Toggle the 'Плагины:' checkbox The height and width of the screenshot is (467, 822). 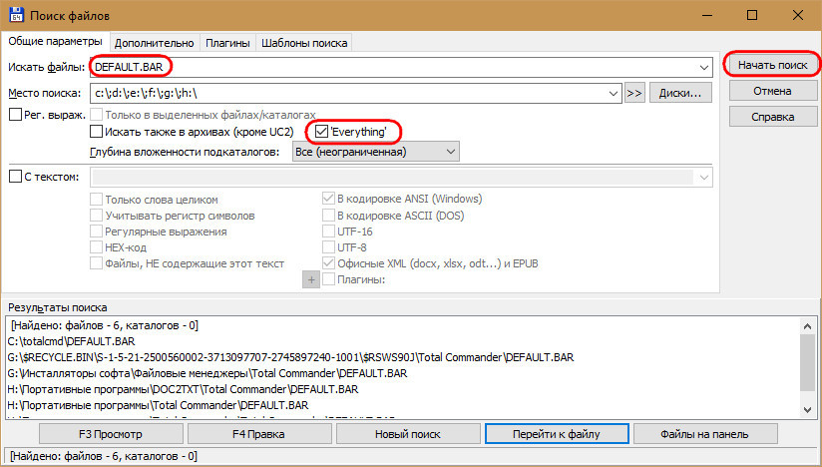328,279
